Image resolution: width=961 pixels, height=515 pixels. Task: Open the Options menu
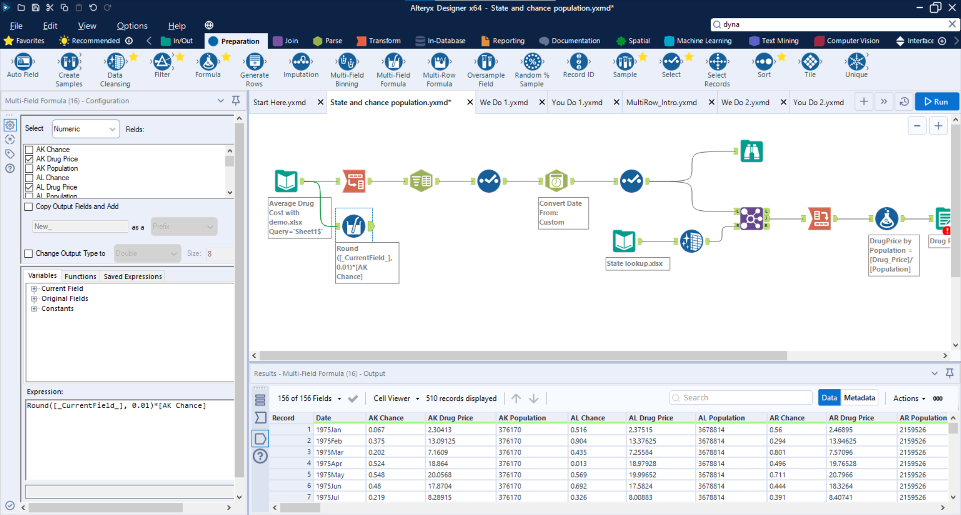(132, 26)
